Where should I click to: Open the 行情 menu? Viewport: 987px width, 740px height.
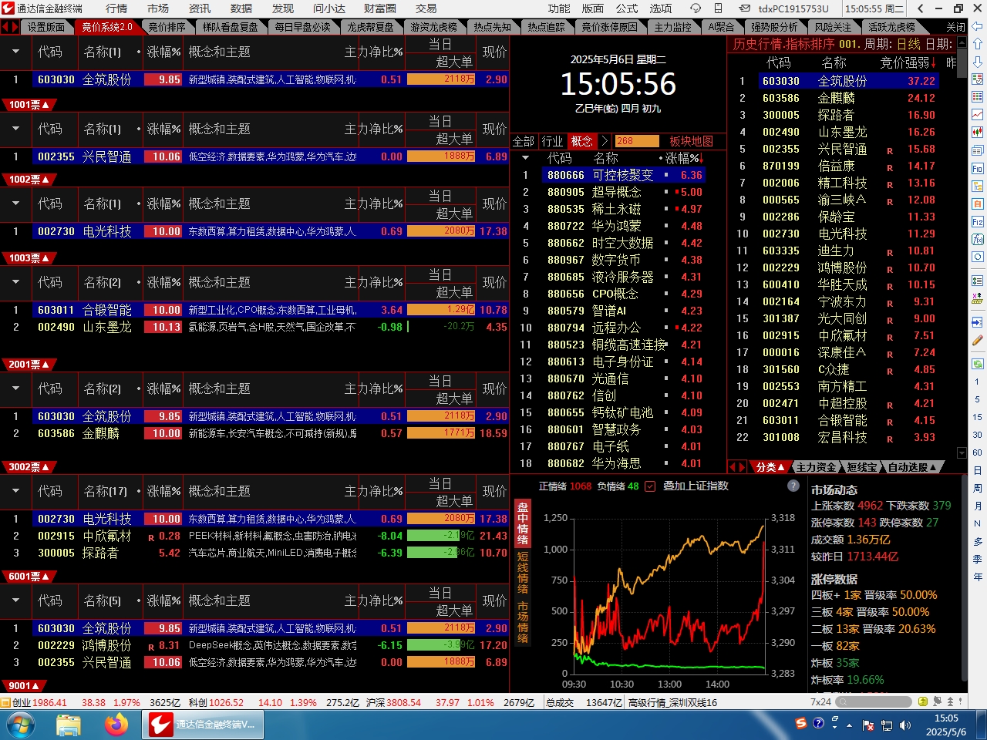click(116, 8)
